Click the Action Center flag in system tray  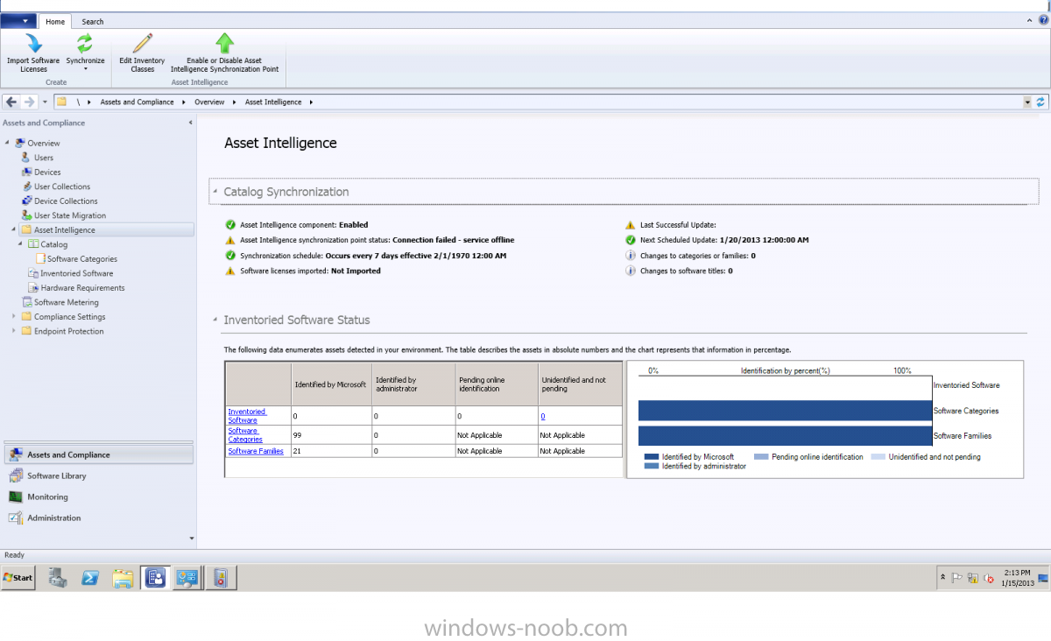[957, 578]
